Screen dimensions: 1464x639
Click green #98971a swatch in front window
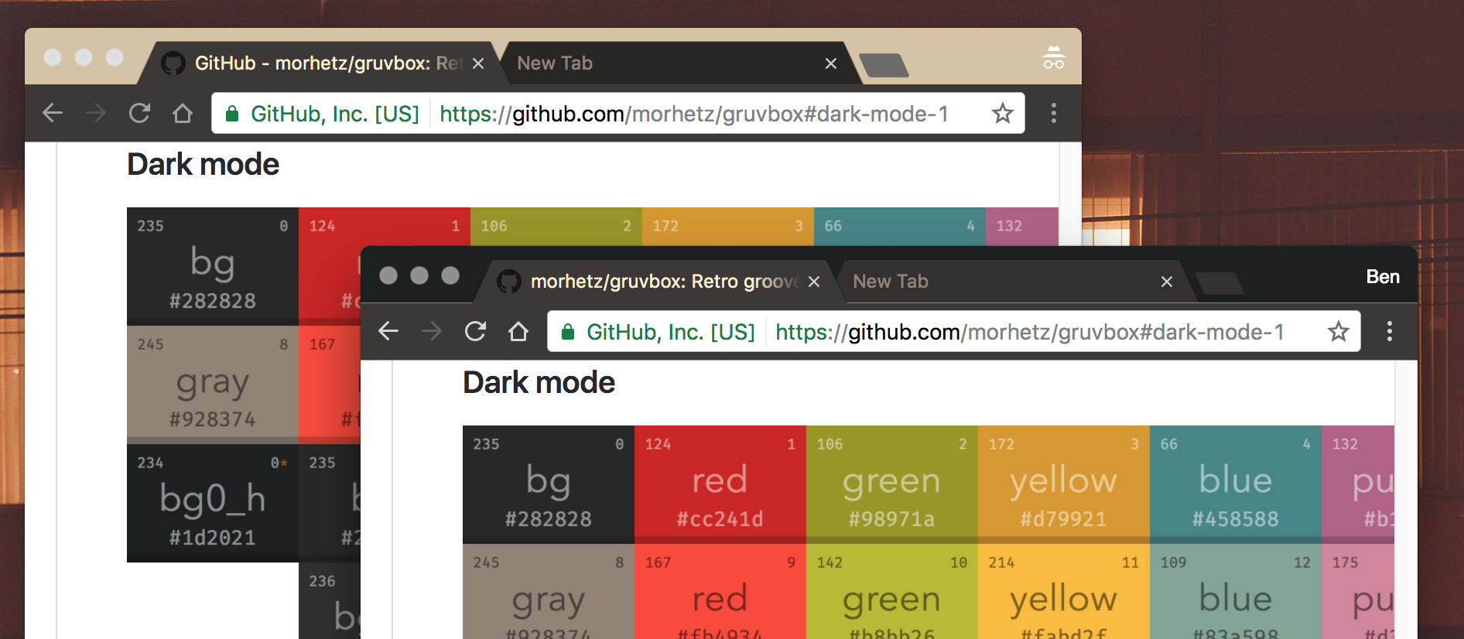click(x=892, y=484)
